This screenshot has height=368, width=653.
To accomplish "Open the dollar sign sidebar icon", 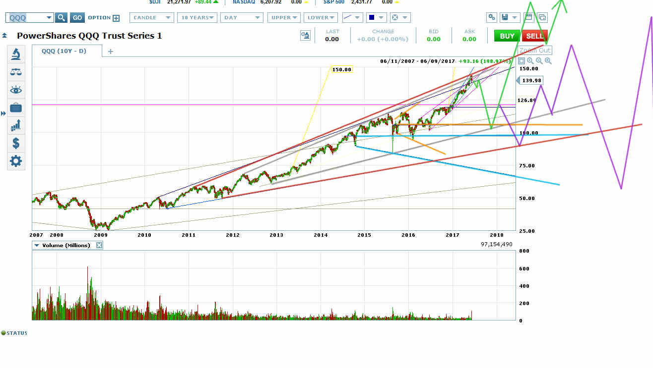I will tap(16, 144).
